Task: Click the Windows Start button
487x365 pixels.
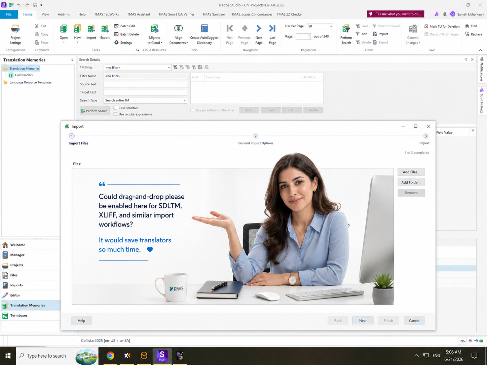Action: [8, 356]
